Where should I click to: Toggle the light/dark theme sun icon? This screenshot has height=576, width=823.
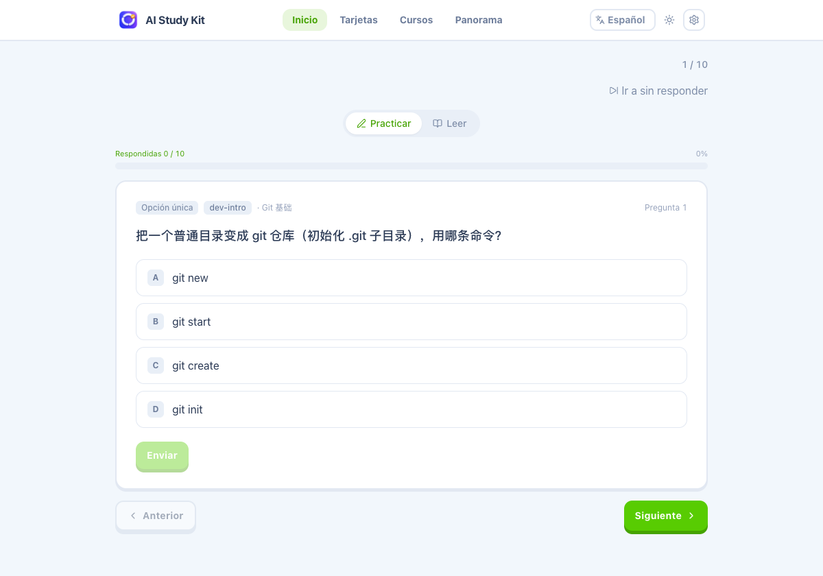(669, 20)
